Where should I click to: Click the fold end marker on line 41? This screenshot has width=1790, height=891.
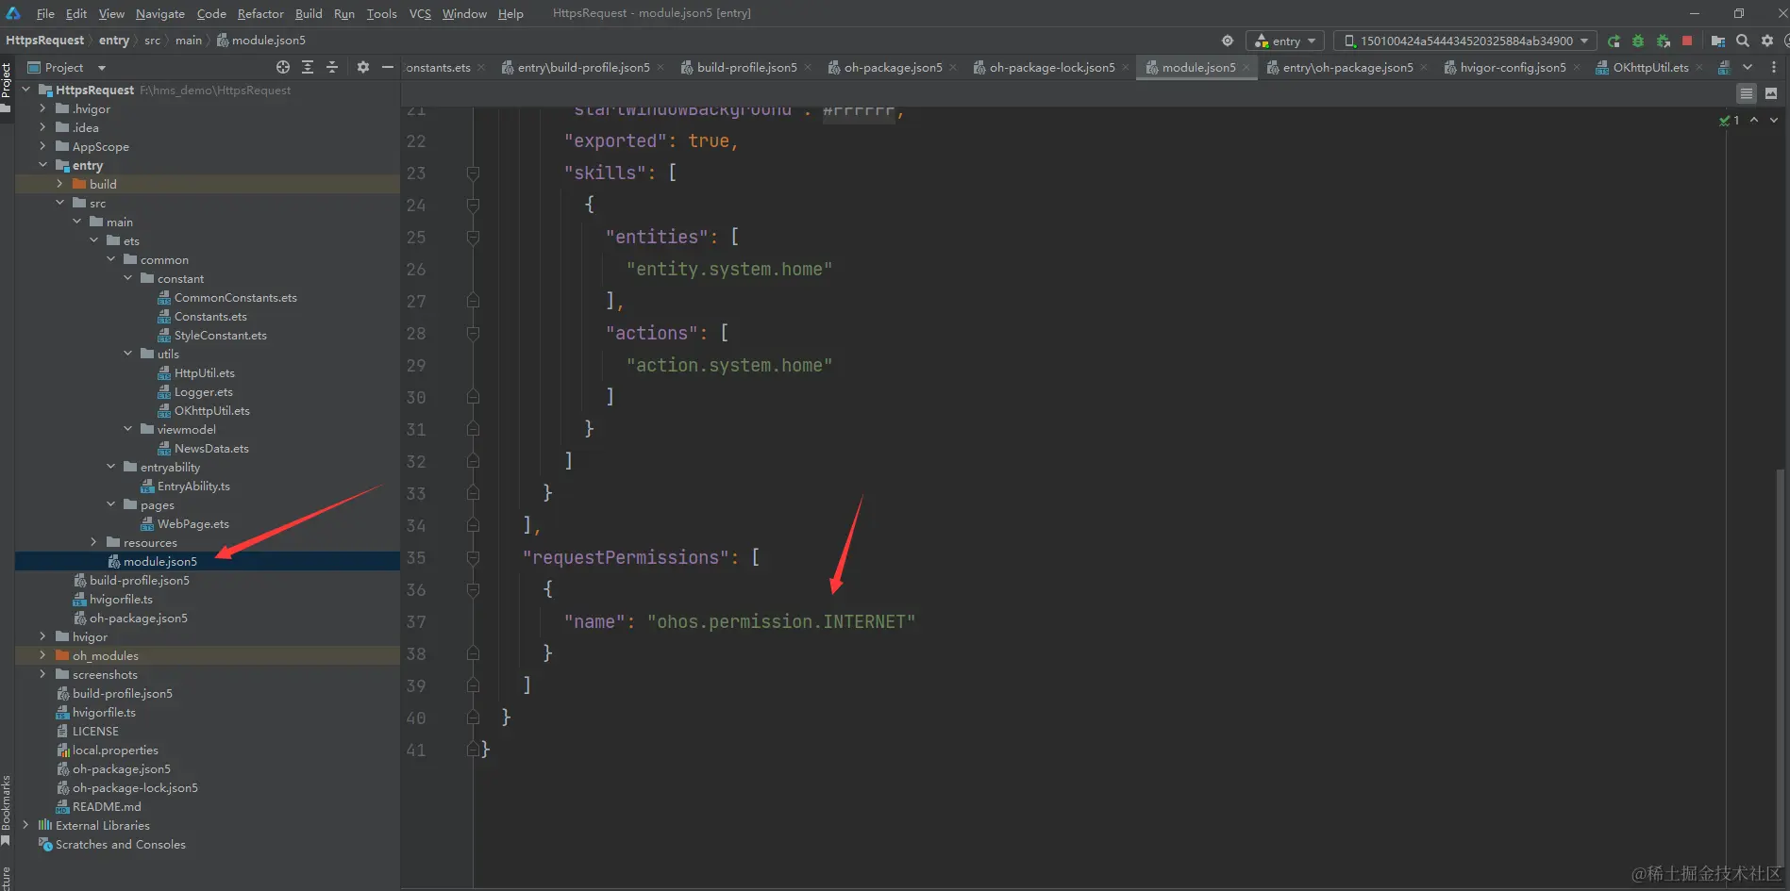pyautogui.click(x=473, y=750)
